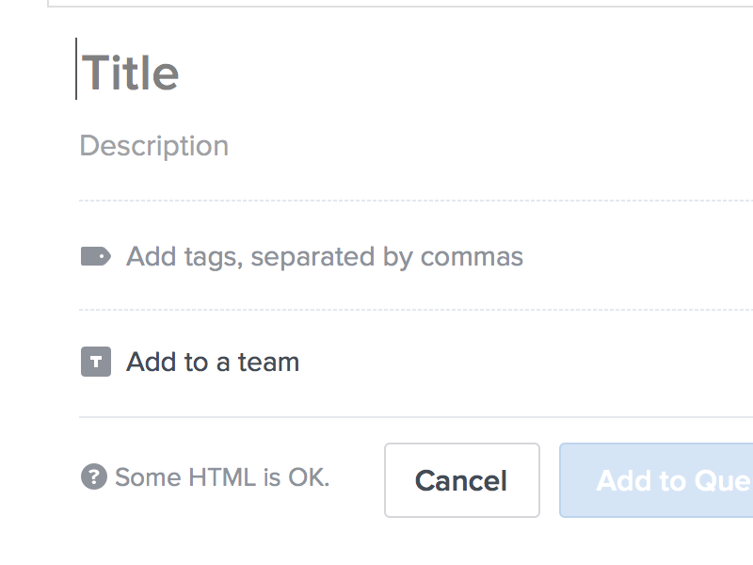The image size is (753, 565).
Task: Expand the team selection row
Action: pyautogui.click(x=212, y=361)
